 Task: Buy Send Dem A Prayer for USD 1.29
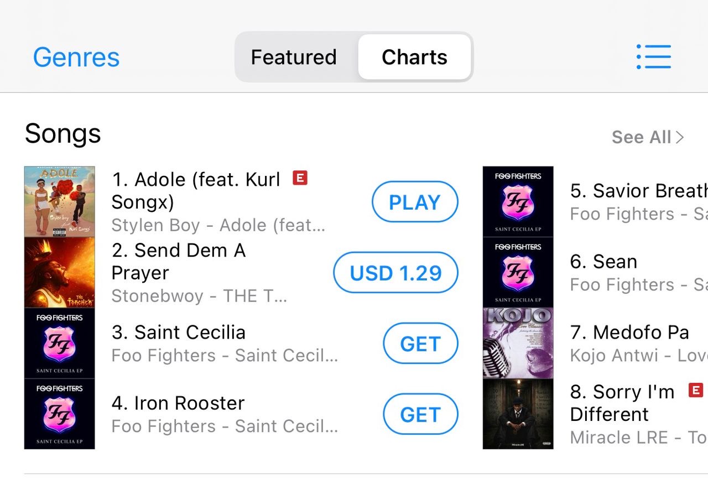[x=395, y=273]
